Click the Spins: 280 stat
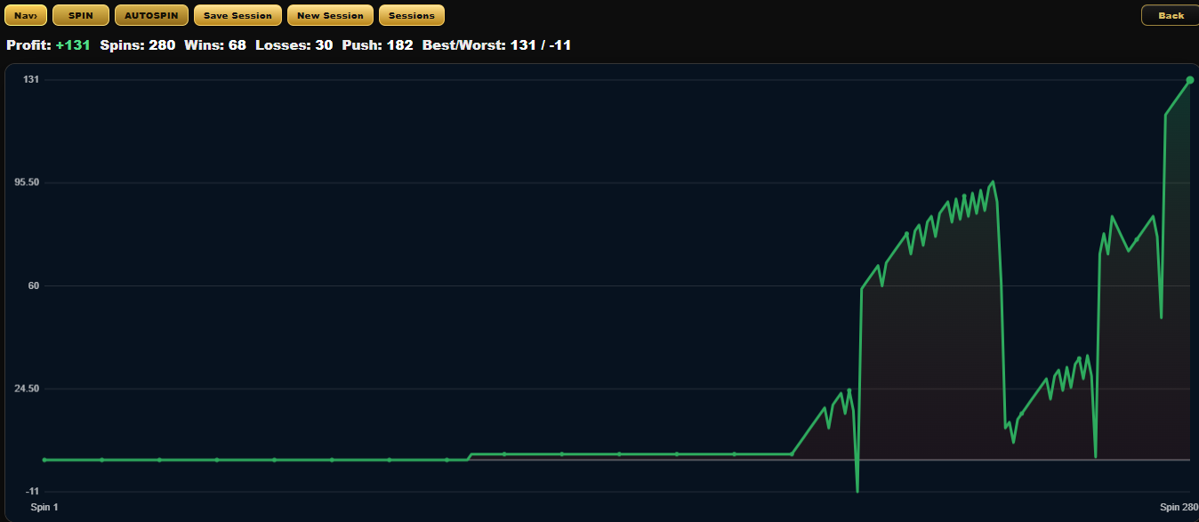This screenshot has width=1199, height=522. [x=138, y=44]
